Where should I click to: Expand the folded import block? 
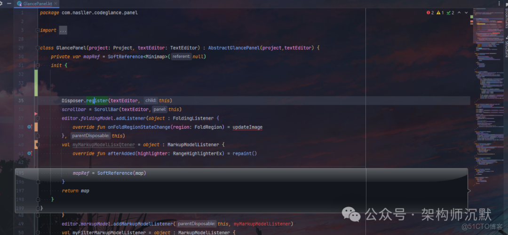38,31
